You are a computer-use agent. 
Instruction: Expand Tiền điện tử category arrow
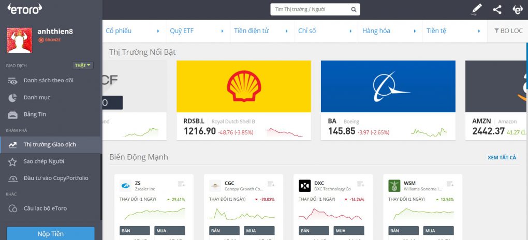coord(287,31)
